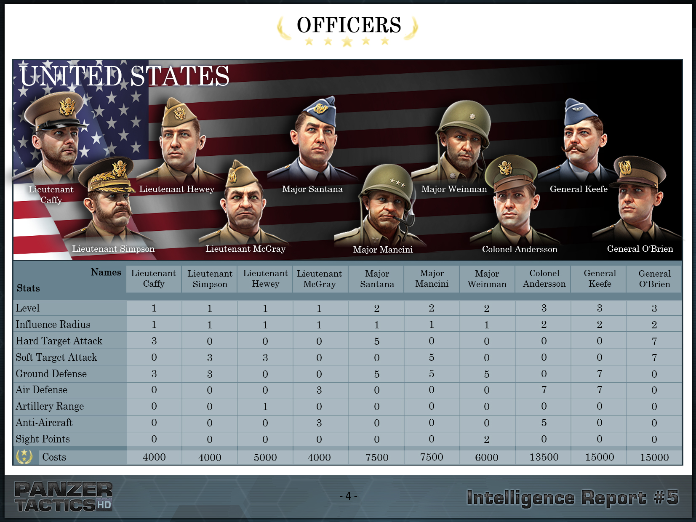Select the Lieutenant Caffy column header

click(154, 279)
